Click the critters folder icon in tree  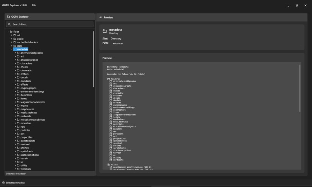click(x=18, y=74)
